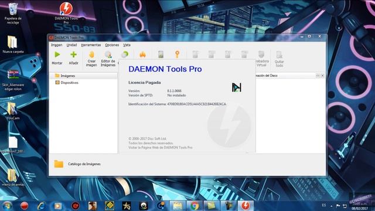Open the Opciones menu

click(x=112, y=45)
